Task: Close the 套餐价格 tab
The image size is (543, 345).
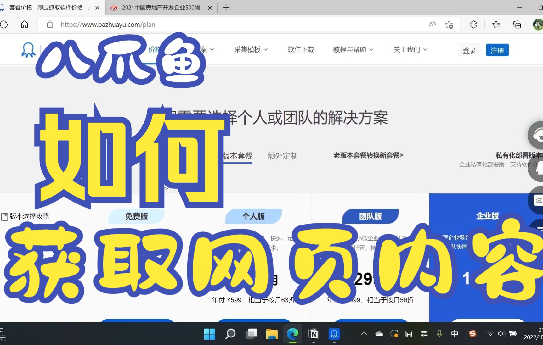Action: point(97,8)
